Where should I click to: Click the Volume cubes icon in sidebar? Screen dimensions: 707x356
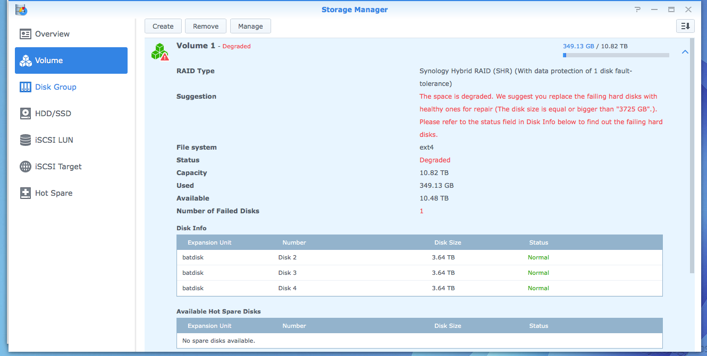(x=26, y=60)
